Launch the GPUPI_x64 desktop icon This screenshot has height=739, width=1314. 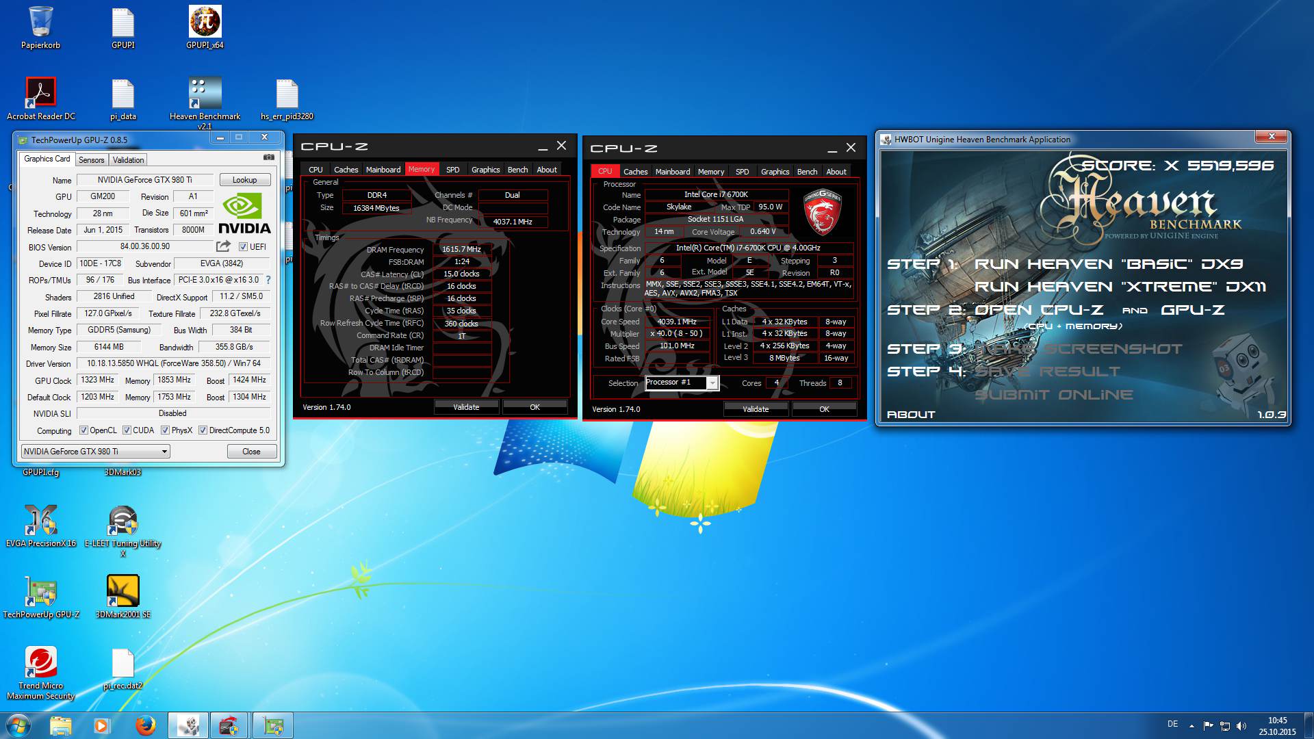coord(205,27)
